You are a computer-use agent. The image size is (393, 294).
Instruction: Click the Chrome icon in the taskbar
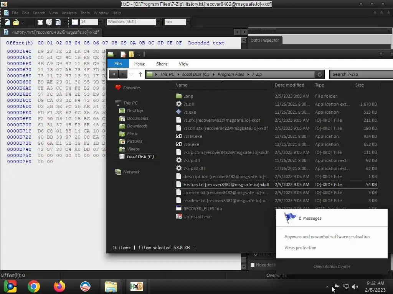click(34, 286)
